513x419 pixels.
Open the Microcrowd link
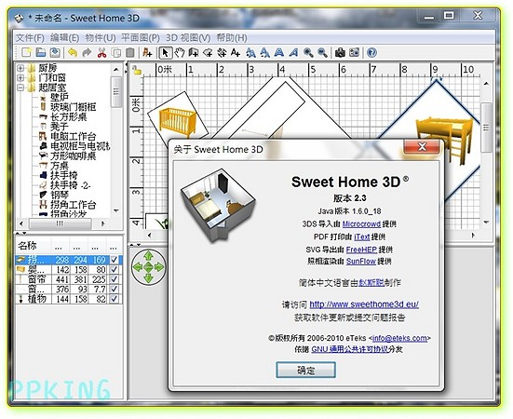tap(361, 224)
